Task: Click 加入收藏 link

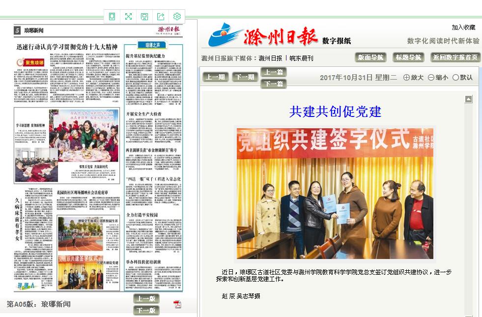Action: [463, 28]
